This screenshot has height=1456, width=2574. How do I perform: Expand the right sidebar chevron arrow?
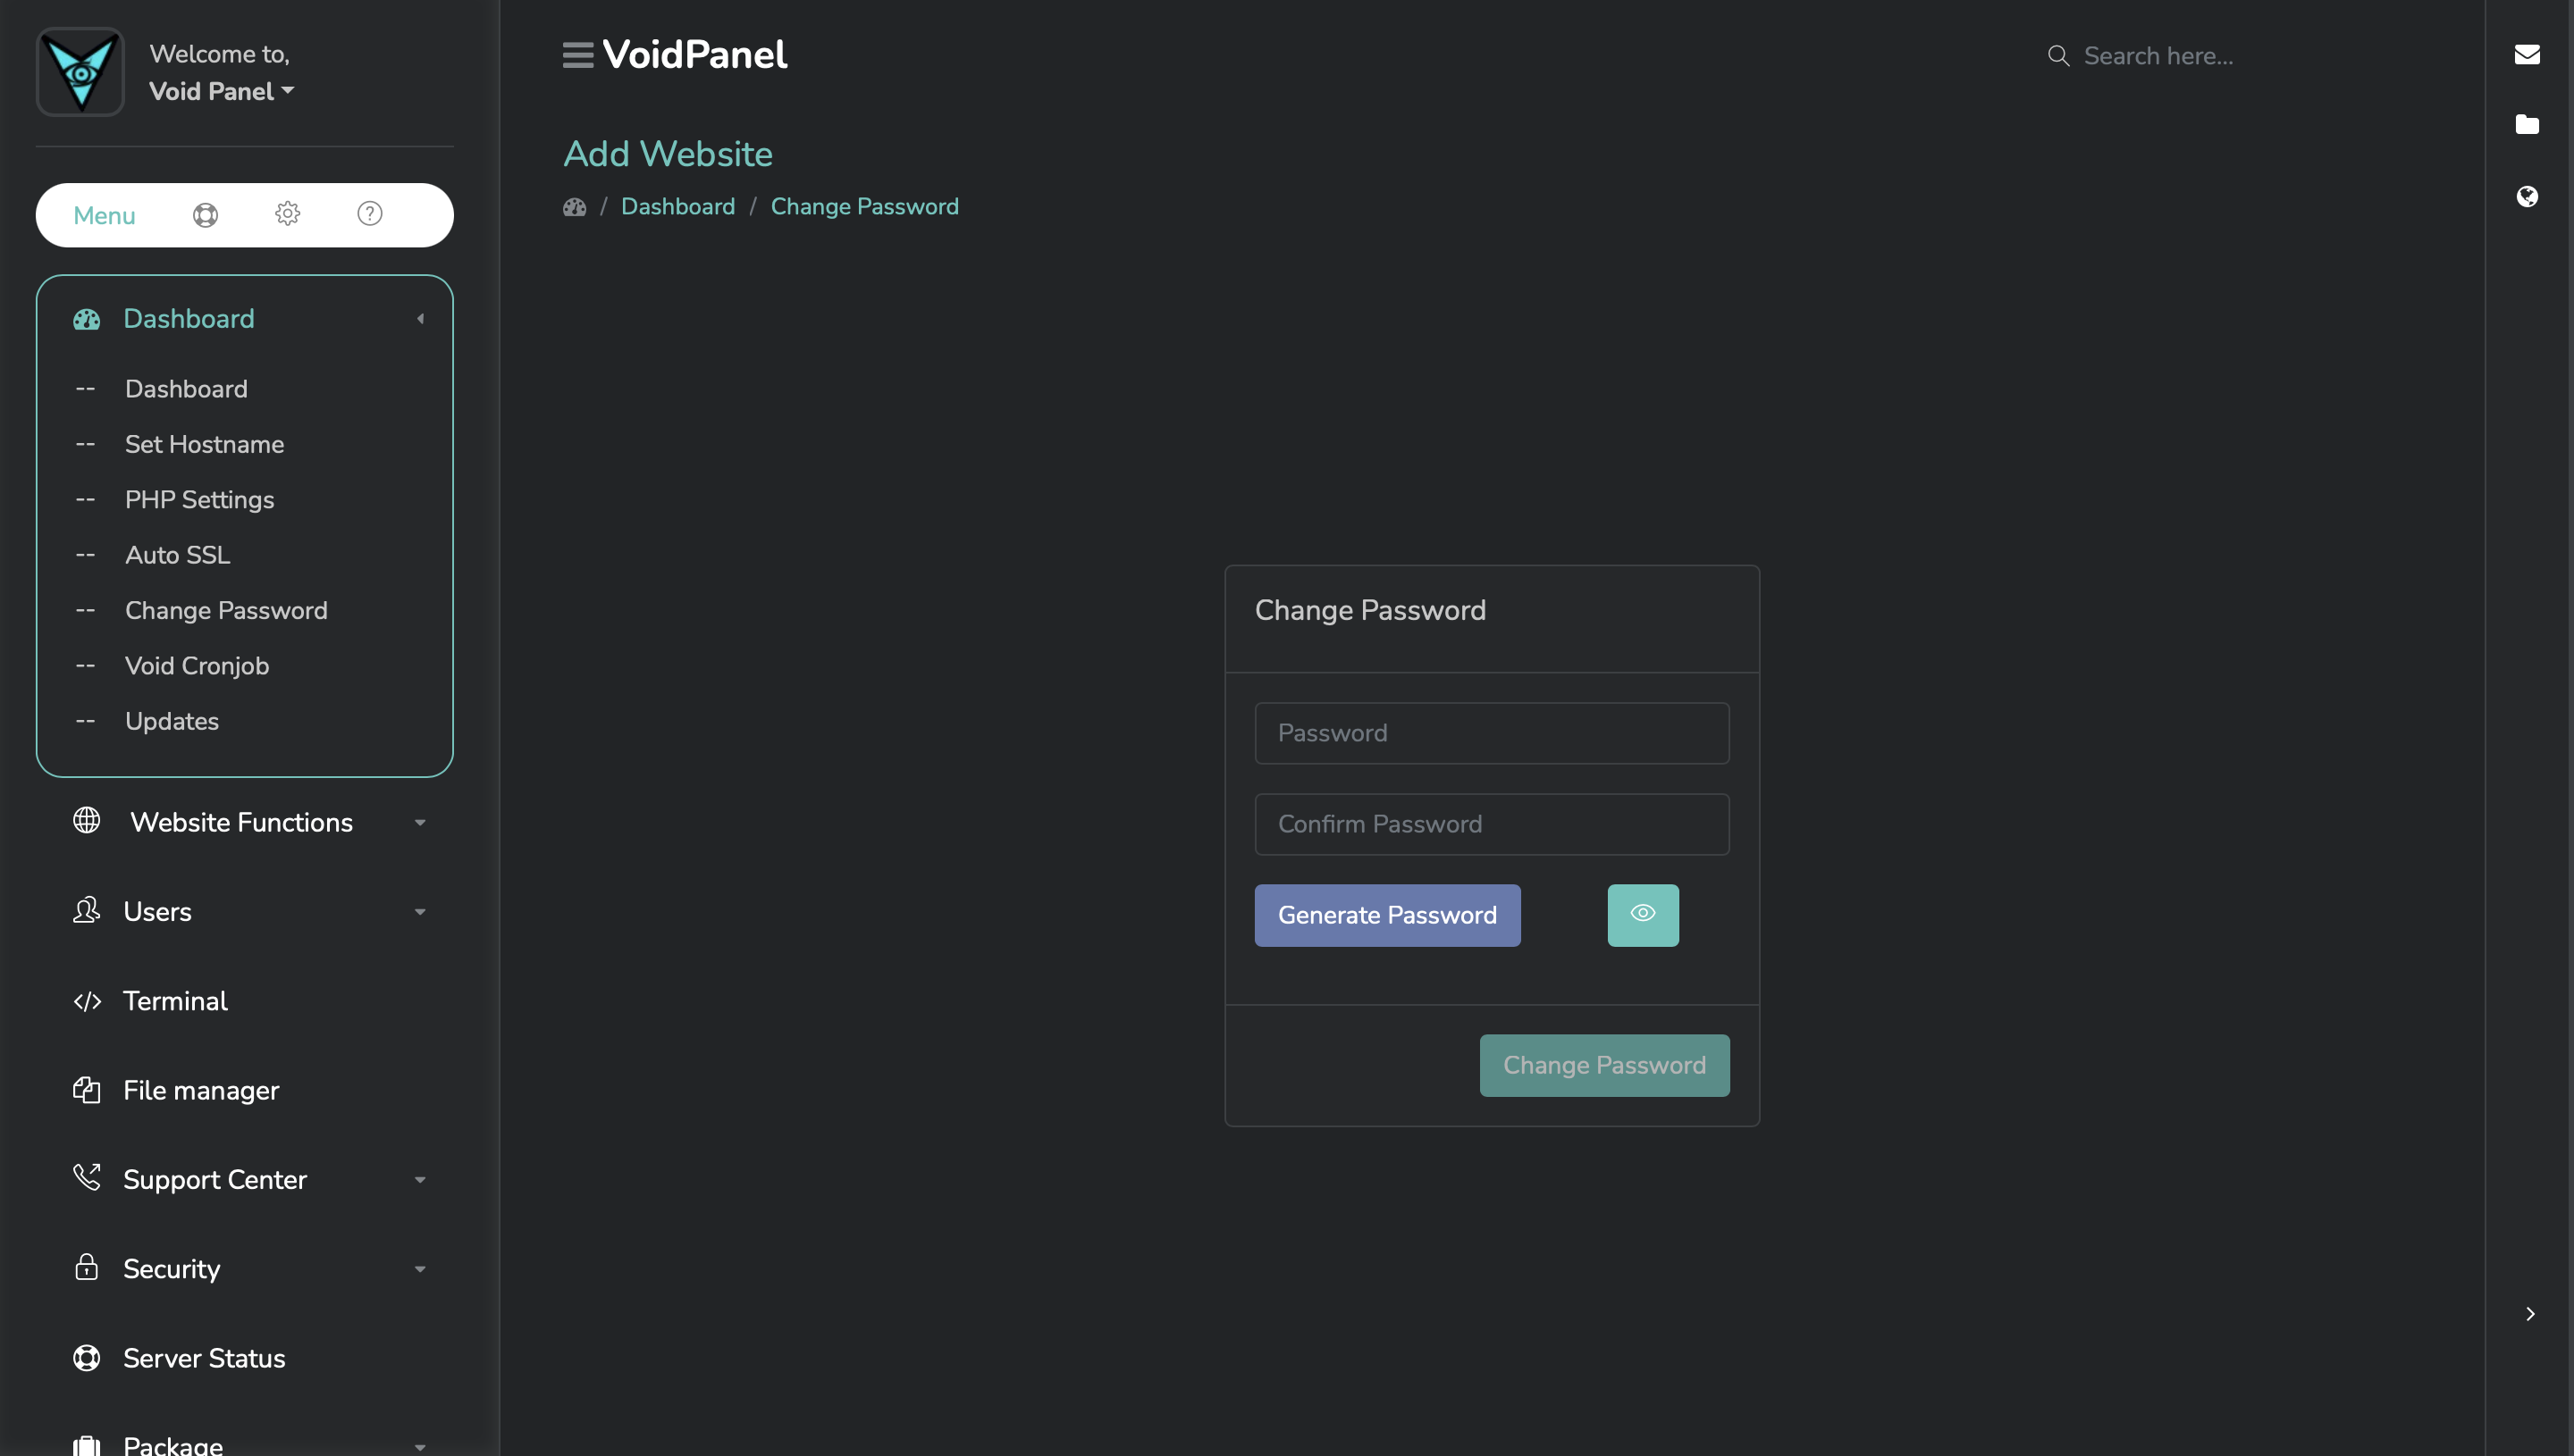point(2529,1314)
